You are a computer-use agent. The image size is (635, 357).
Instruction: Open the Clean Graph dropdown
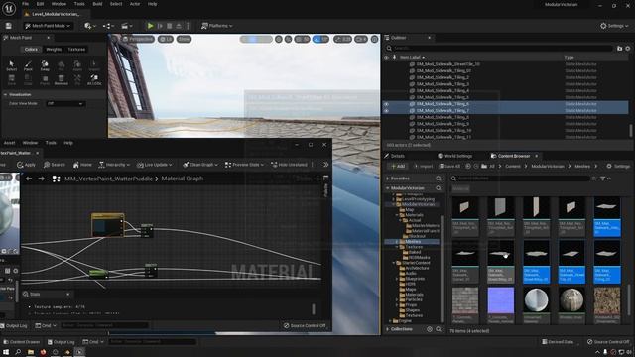coord(200,165)
